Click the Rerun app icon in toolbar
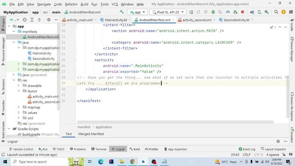Viewport: 295px width, 166px height. pos(191,12)
